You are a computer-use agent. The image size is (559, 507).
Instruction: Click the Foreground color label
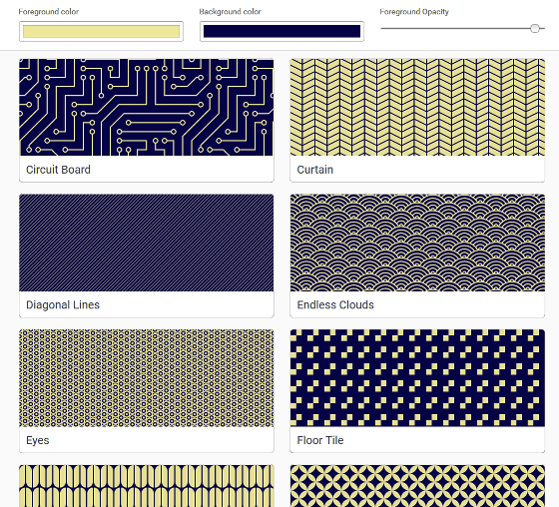49,12
